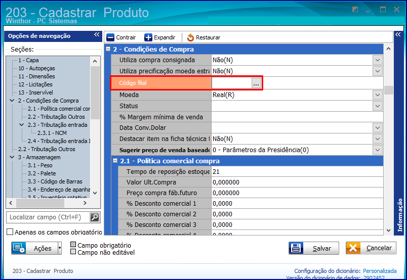407x280 pixels.
Task: Click % Desconto comercial 1 value
Action: [x=297, y=203]
